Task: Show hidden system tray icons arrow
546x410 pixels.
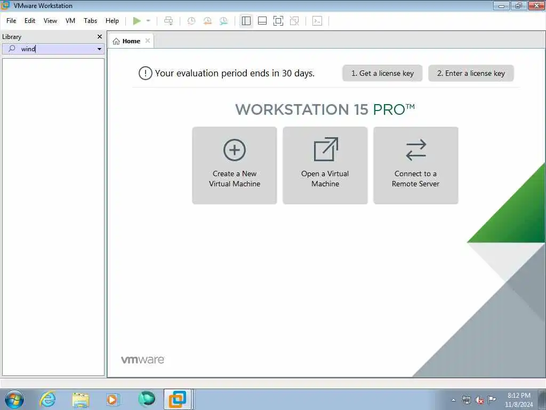Action: click(x=453, y=400)
